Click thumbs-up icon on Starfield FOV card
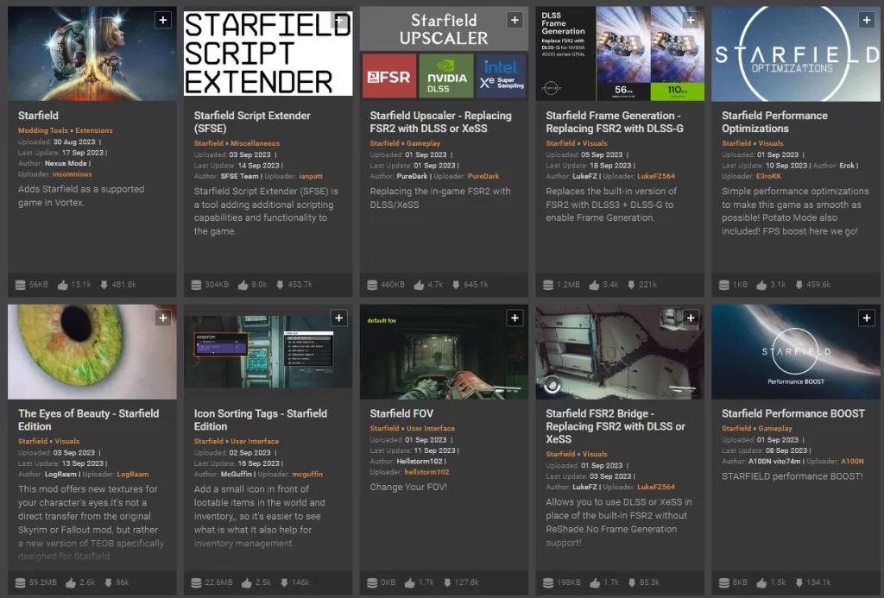 click(410, 582)
